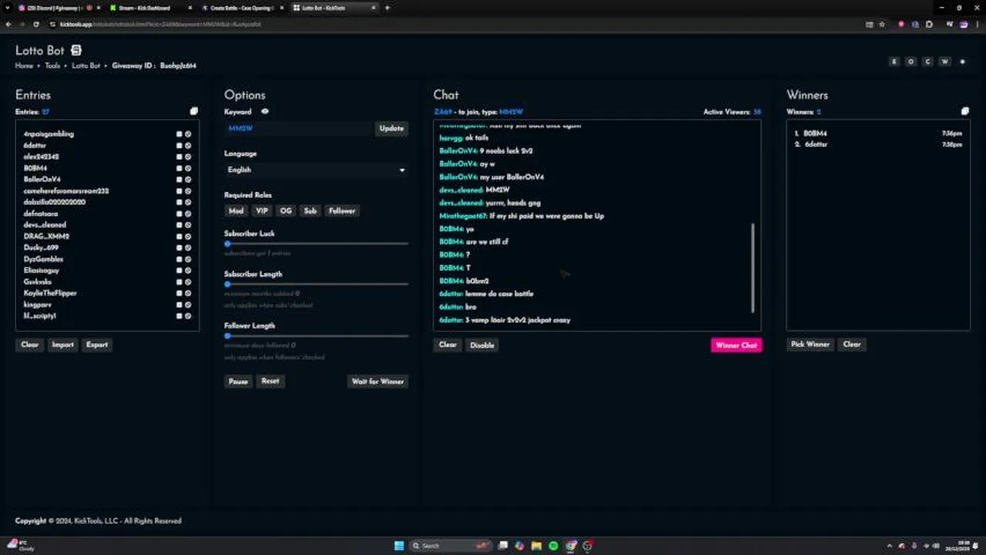Click Clear button under Winners

[852, 345]
